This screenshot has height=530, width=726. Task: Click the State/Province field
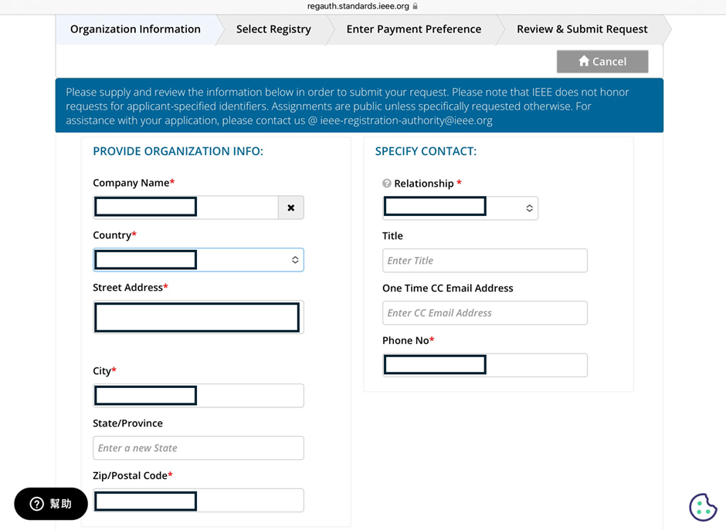coord(198,448)
